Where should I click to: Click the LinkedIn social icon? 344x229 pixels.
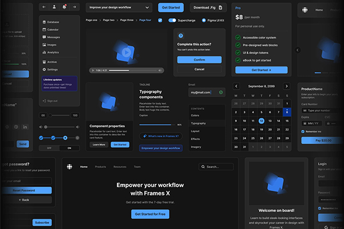(x=26, y=127)
